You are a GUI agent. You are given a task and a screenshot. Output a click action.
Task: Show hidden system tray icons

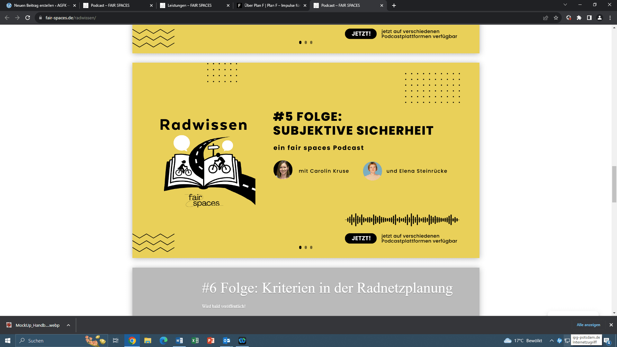pyautogui.click(x=552, y=341)
